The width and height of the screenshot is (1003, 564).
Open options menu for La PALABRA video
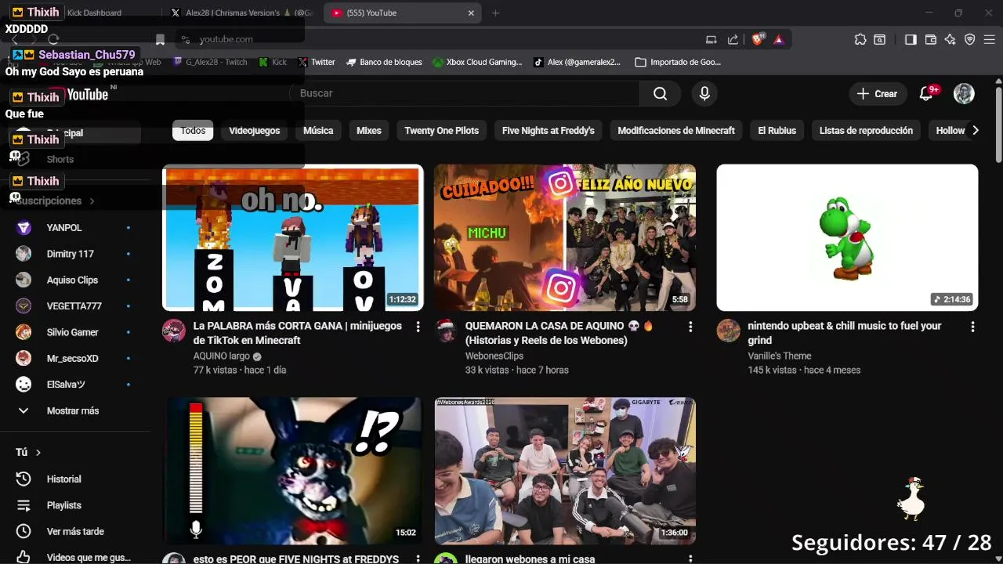click(418, 327)
